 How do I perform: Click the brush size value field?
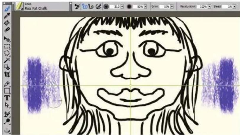click(115, 6)
